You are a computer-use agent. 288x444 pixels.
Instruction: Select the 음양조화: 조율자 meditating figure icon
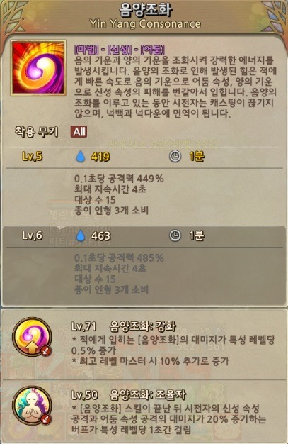pyautogui.click(x=32, y=405)
